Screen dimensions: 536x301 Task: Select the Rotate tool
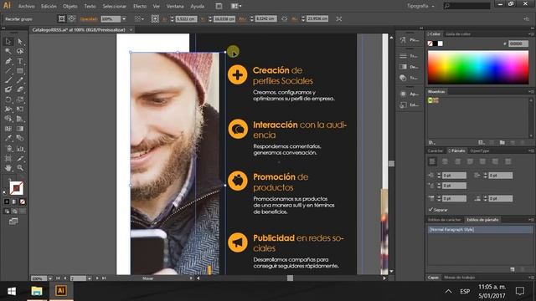(8, 99)
